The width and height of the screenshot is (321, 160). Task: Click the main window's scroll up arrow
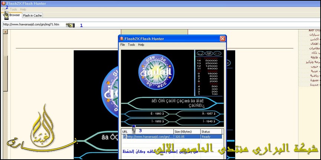pyautogui.click(x=5, y=32)
